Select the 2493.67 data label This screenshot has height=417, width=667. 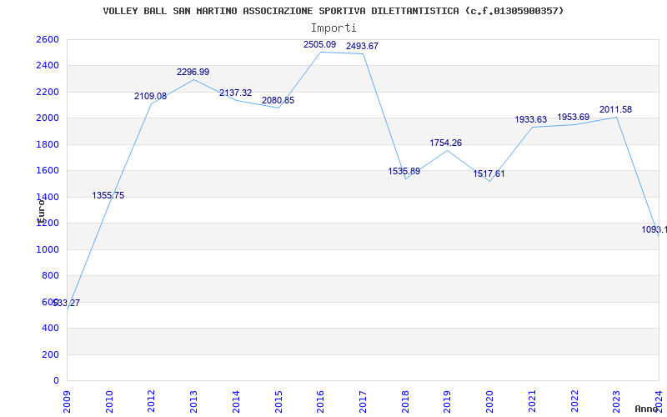362,46
